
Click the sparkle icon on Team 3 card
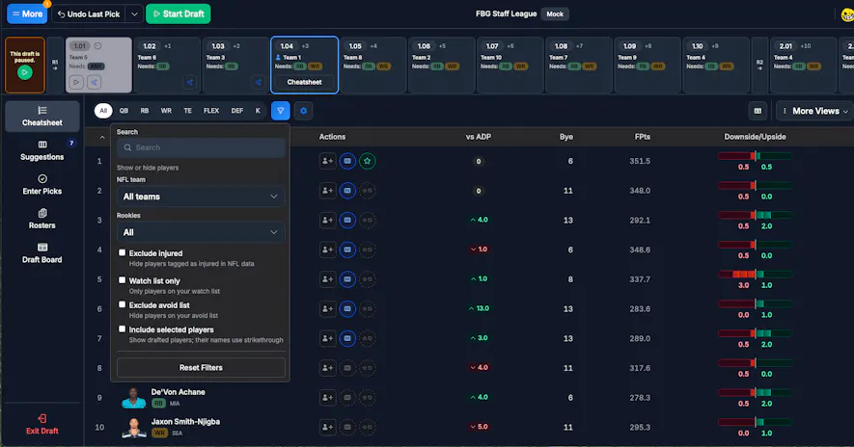coord(259,82)
